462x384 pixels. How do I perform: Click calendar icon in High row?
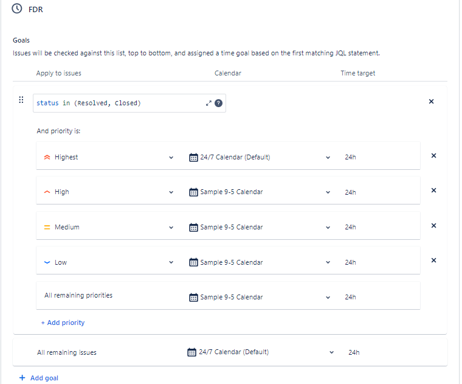tap(193, 192)
